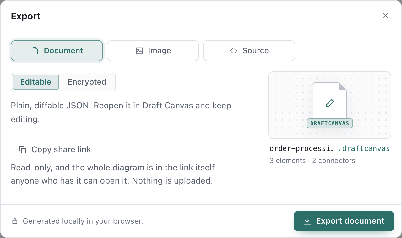Viewport: 402px width, 238px height.
Task: Click the pencil icon on file preview
Action: 330,103
